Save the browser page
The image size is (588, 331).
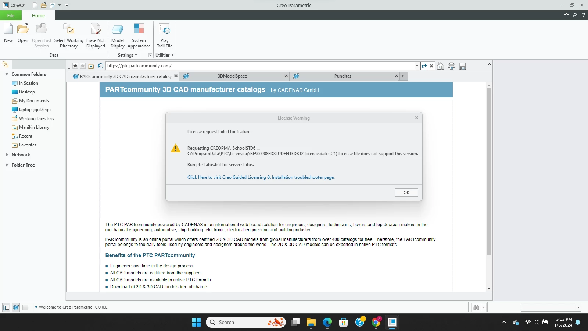pos(463,66)
